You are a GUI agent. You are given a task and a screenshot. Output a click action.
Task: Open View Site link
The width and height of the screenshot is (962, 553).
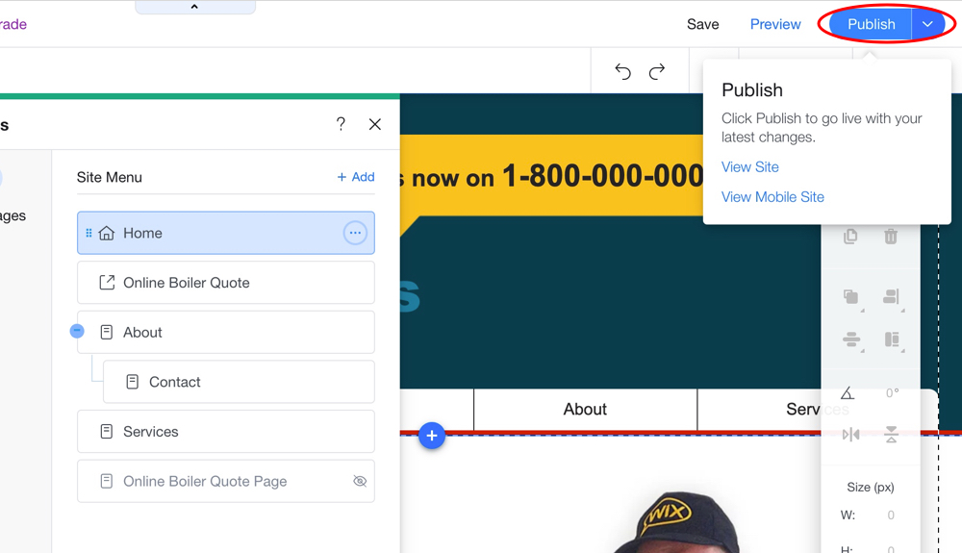point(749,166)
